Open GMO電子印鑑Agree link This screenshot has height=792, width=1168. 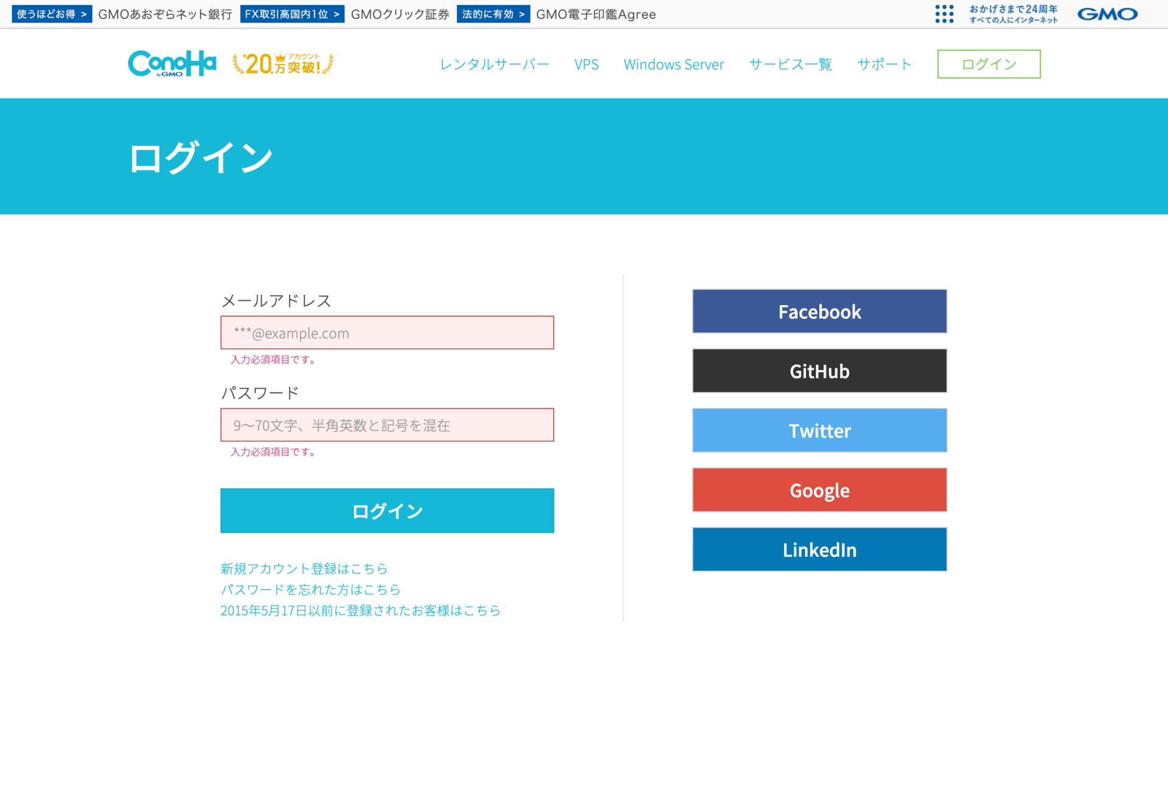coord(596,14)
